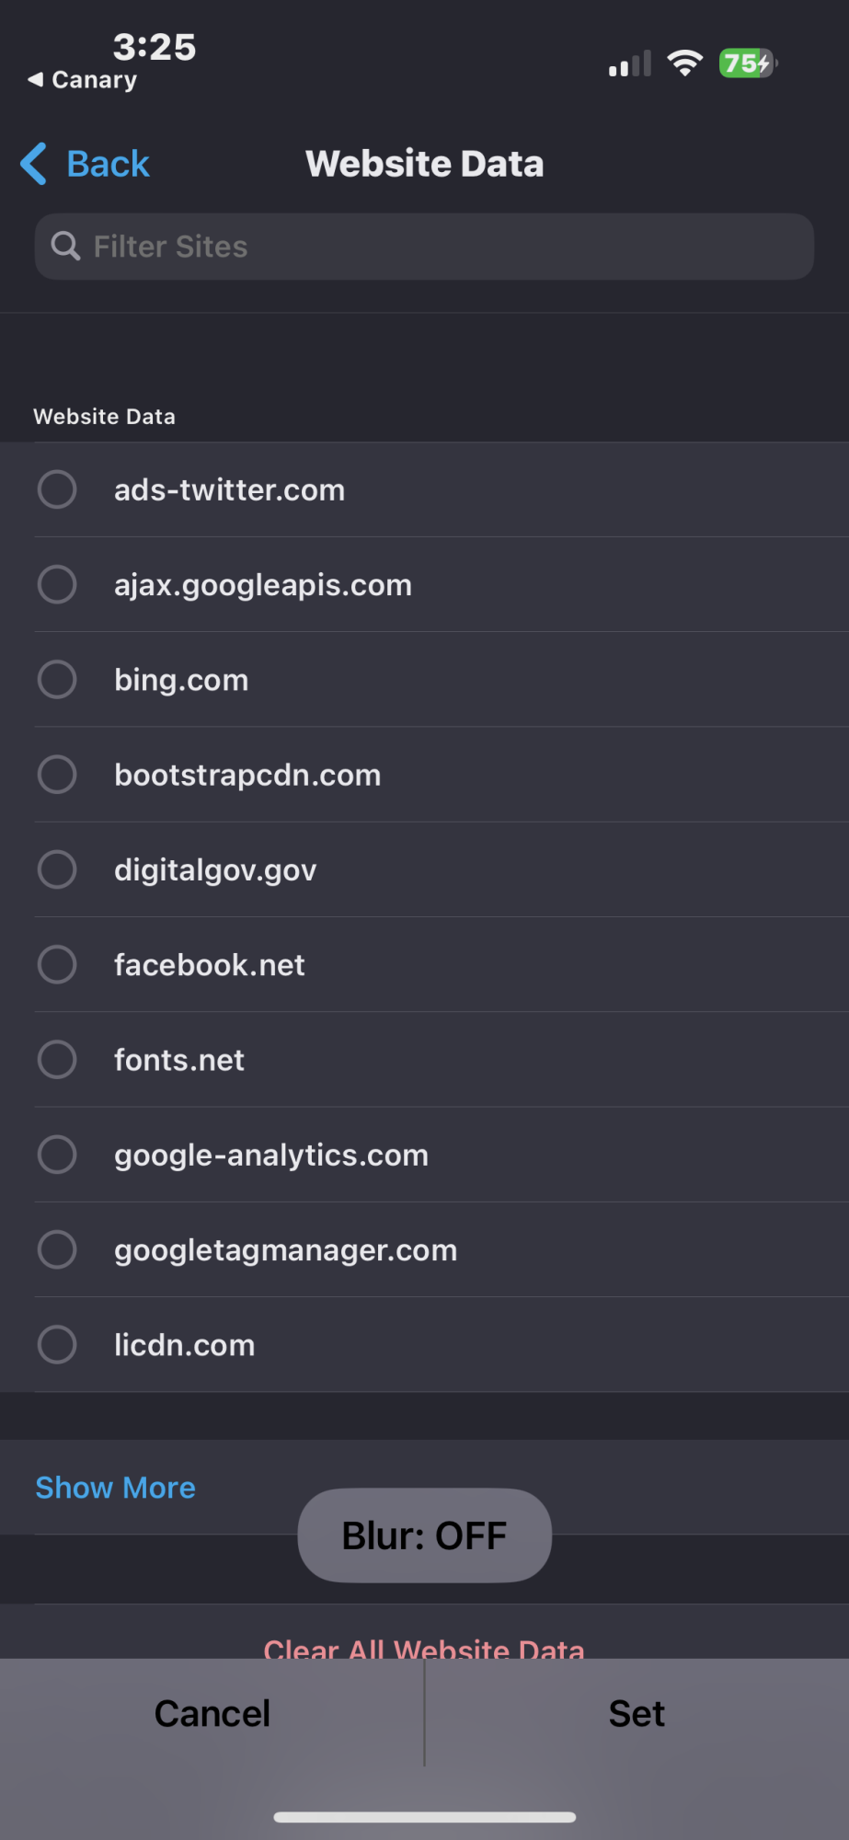Tap the Cancel button
The height and width of the screenshot is (1840, 849).
(212, 1713)
